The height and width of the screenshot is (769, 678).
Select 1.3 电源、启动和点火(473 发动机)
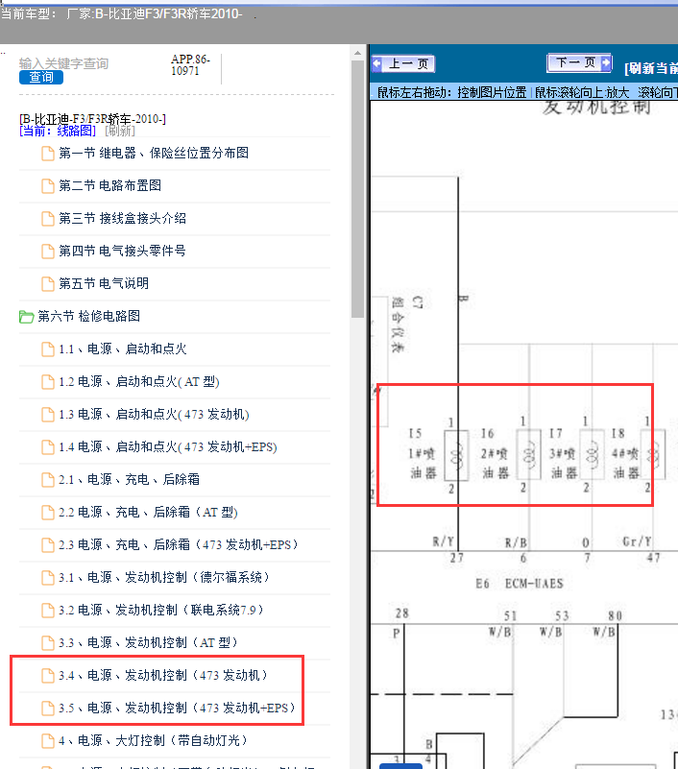pos(154,415)
